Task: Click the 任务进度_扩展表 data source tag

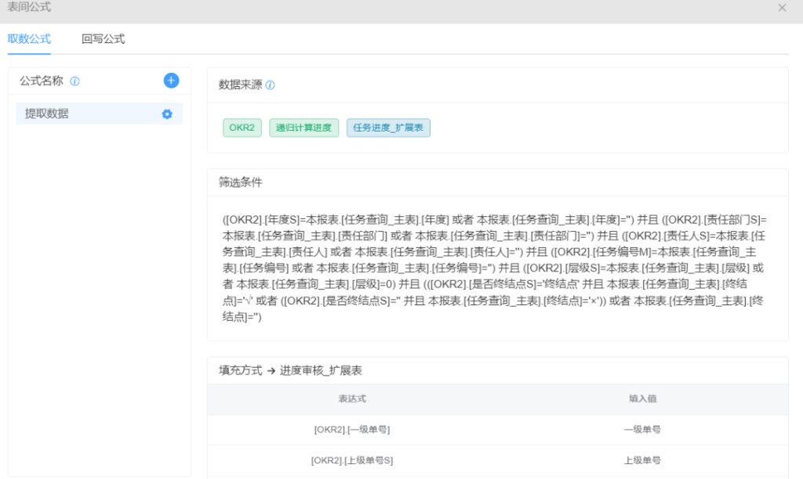Action: pyautogui.click(x=388, y=128)
